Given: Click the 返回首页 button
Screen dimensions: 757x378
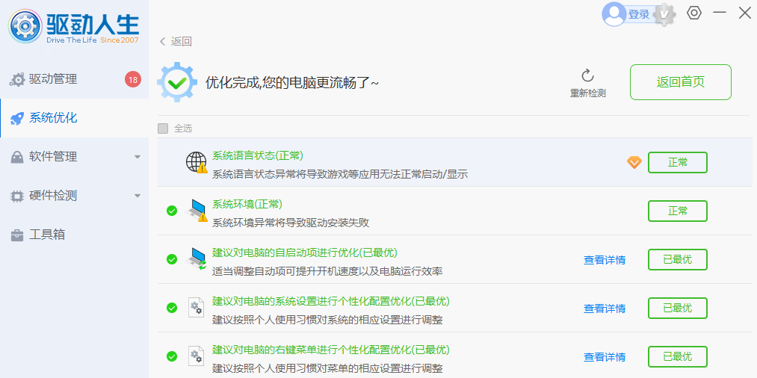Looking at the screenshot, I should (680, 82).
